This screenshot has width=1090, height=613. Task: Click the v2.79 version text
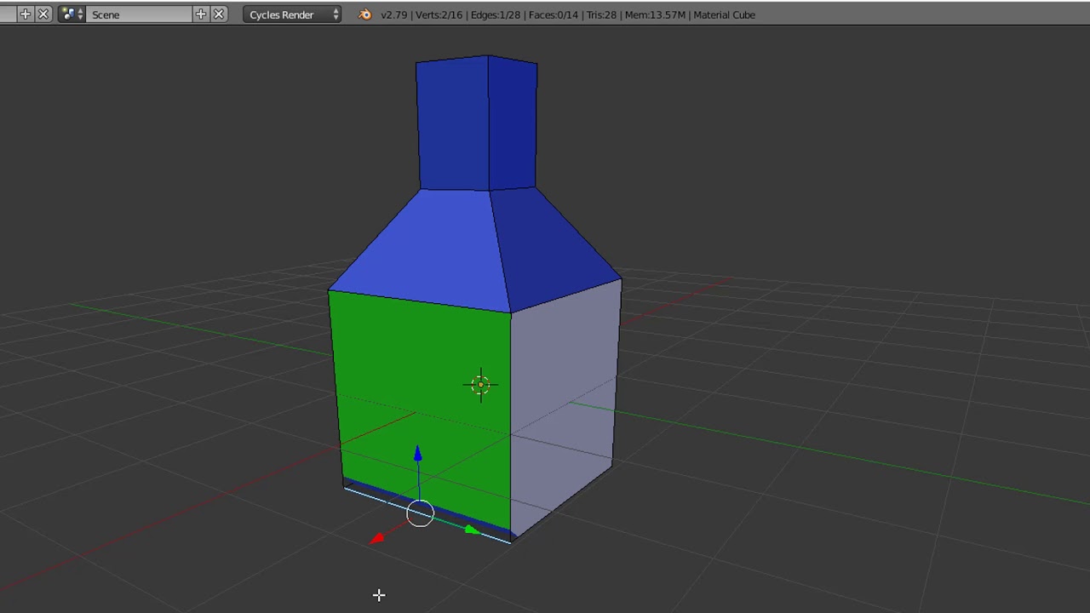[393, 14]
